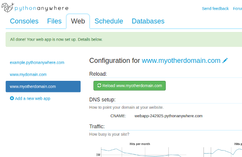242x157 pixels.
Task: Open the Databases tab
Action: click(x=148, y=21)
